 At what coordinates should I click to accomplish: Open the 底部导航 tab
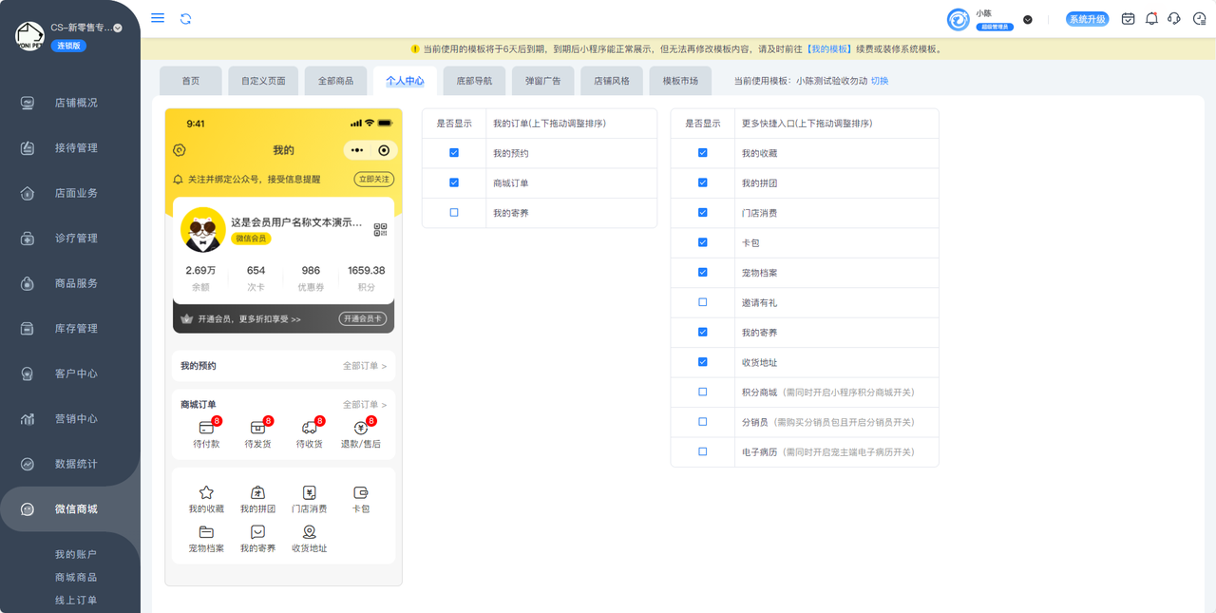click(x=474, y=81)
